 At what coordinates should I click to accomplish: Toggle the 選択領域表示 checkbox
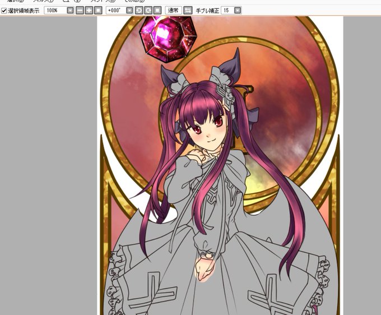(4, 11)
